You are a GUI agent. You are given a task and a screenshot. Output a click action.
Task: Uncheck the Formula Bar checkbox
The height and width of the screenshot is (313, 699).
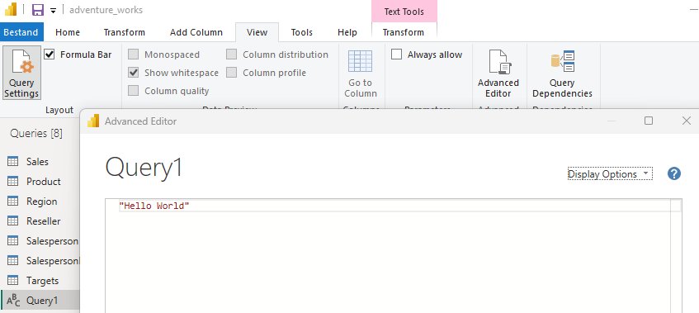point(50,55)
